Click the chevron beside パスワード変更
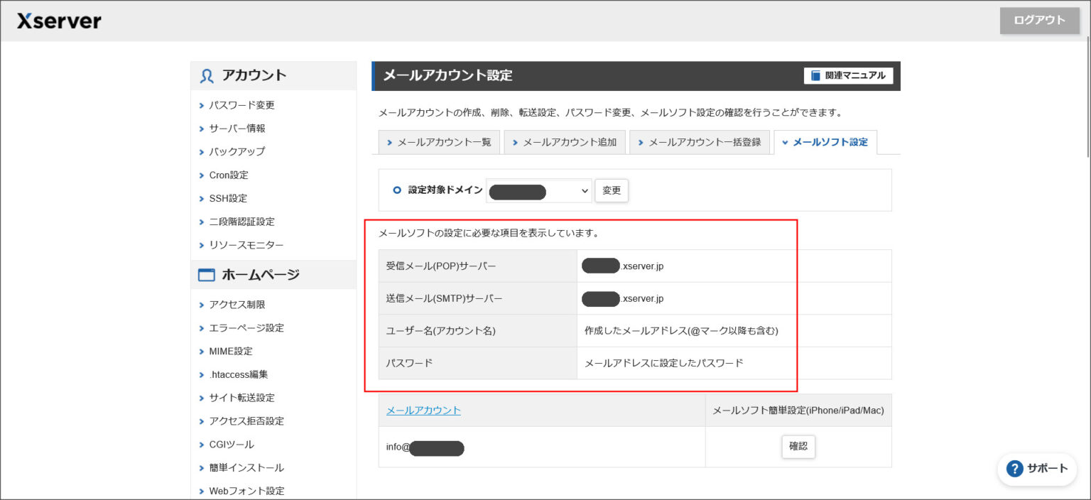Viewport: 1091px width, 500px height. click(202, 106)
